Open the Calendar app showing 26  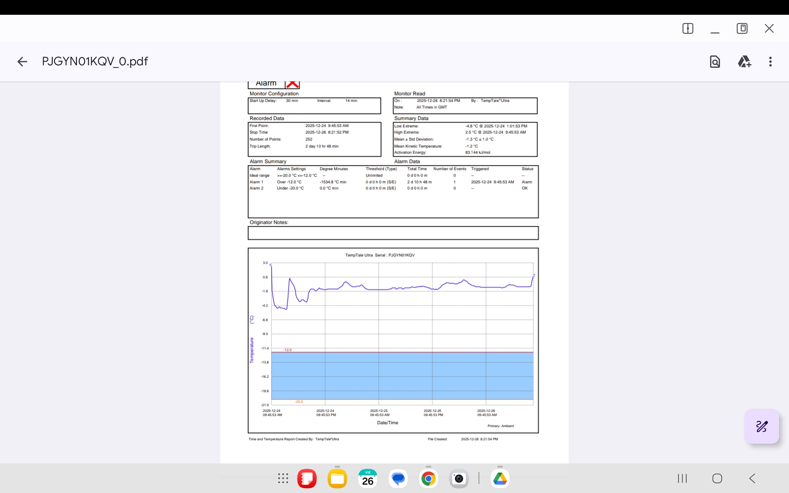pyautogui.click(x=368, y=479)
